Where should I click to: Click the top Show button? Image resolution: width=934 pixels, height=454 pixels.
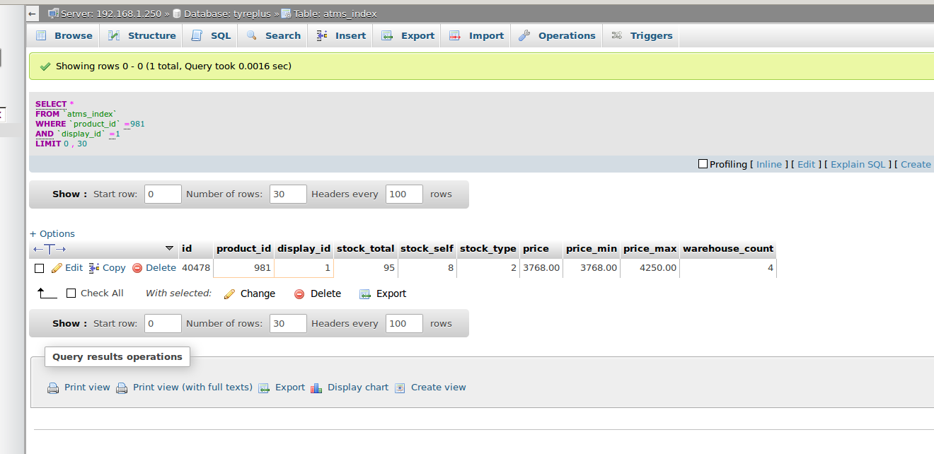coord(70,194)
